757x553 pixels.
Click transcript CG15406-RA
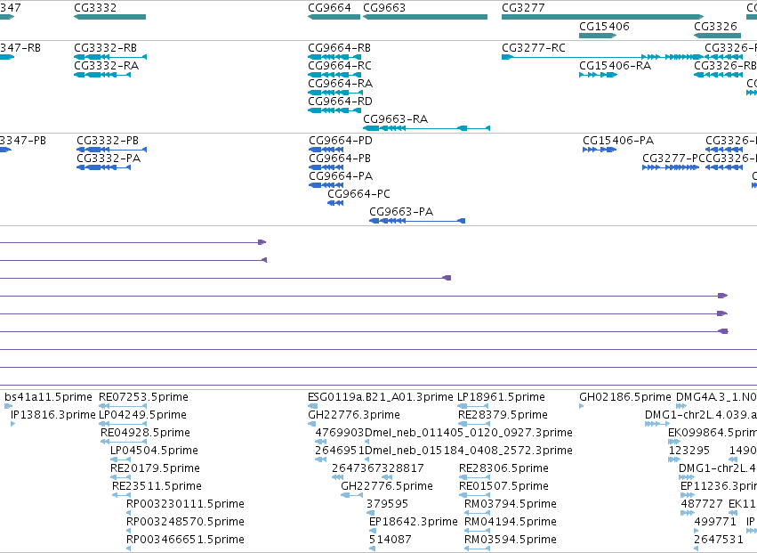598,75
